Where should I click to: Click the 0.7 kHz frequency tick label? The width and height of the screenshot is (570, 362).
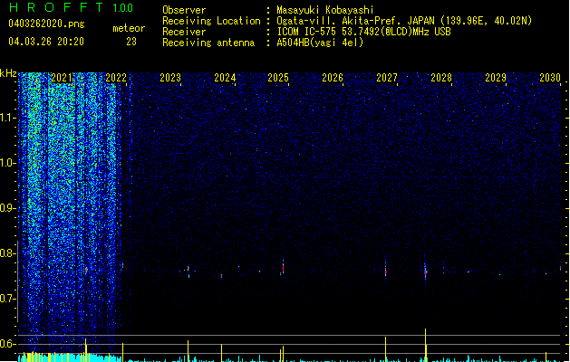tap(7, 299)
